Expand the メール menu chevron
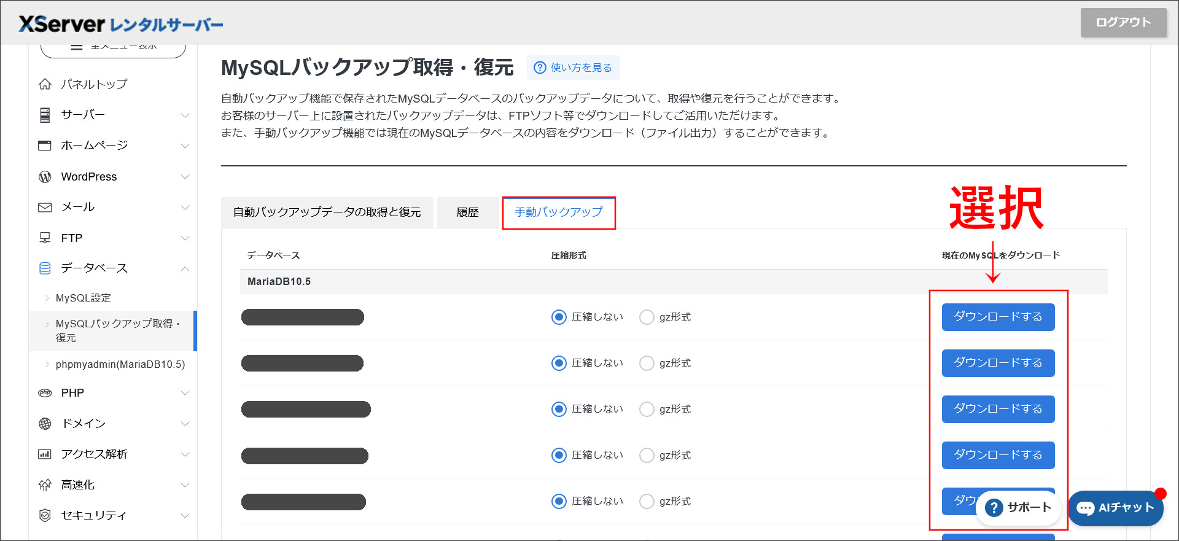This screenshot has width=1179, height=541. pos(185,208)
